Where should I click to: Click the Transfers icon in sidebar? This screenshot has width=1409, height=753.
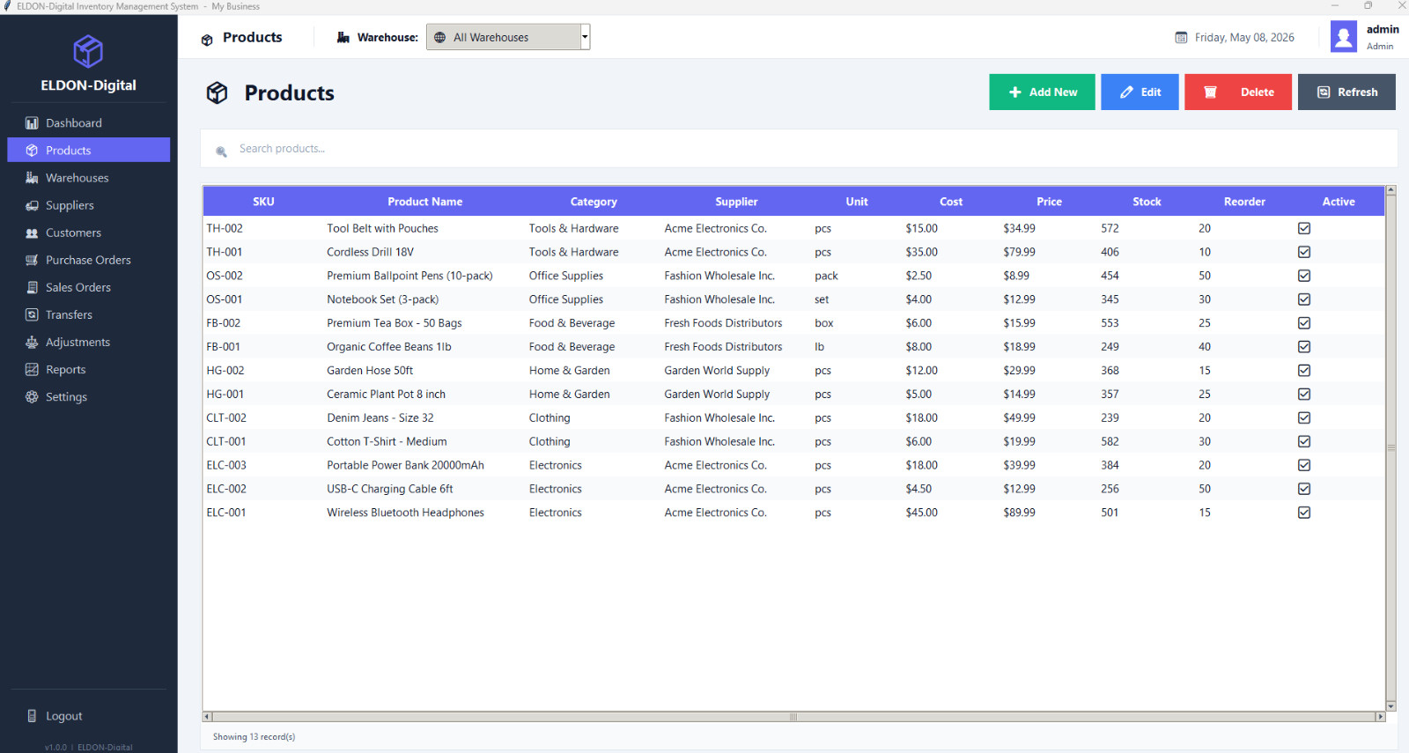[x=32, y=314]
